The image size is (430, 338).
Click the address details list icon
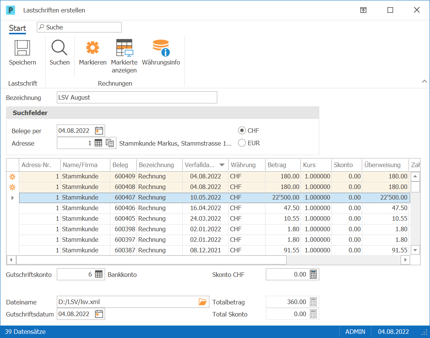110,143
